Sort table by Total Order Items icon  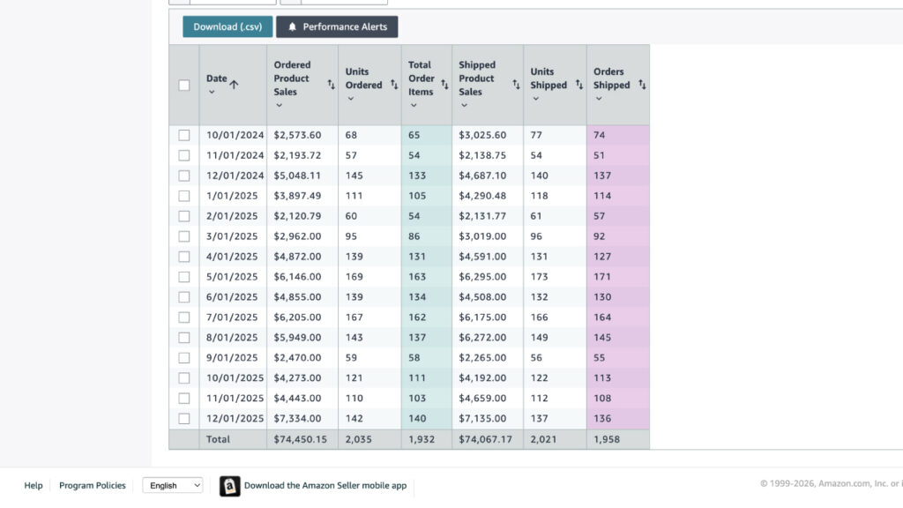[x=444, y=85]
